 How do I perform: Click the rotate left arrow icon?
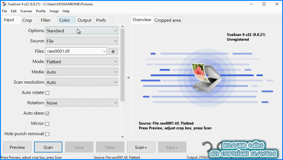(207, 147)
